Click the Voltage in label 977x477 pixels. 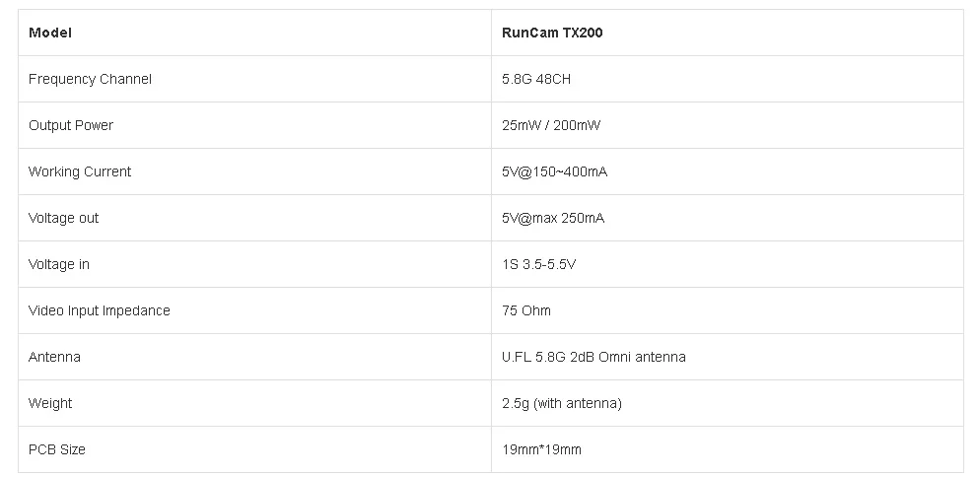[x=59, y=264]
